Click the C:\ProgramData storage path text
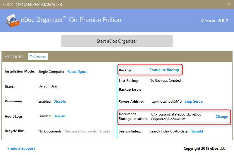Viewport: 234px width, 155px height. (x=176, y=117)
